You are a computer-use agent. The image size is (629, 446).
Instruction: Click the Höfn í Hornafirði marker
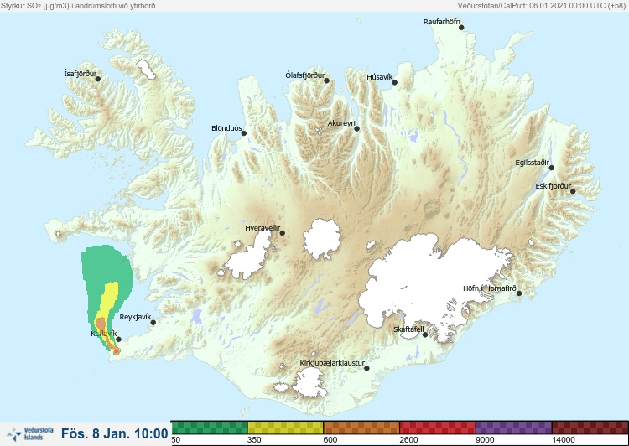(518, 293)
